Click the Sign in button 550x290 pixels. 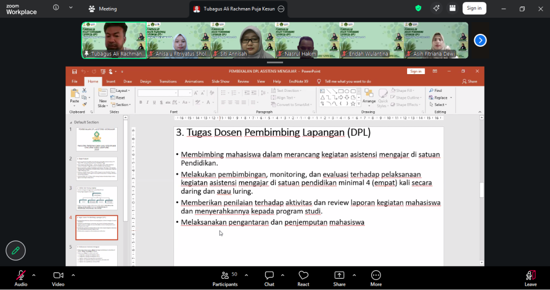pyautogui.click(x=474, y=8)
